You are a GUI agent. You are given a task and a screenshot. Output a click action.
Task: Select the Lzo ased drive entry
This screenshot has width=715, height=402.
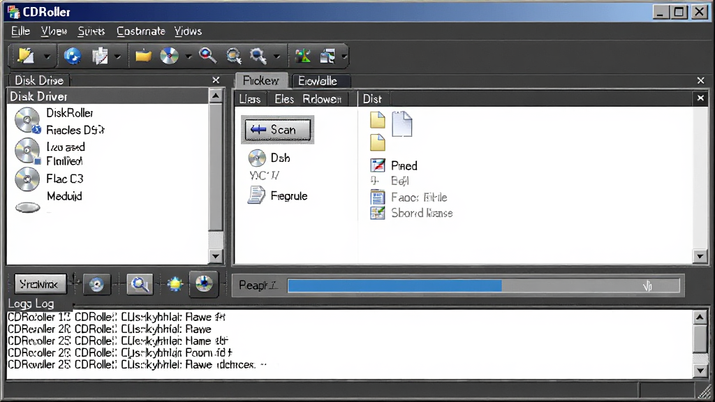coord(66,147)
